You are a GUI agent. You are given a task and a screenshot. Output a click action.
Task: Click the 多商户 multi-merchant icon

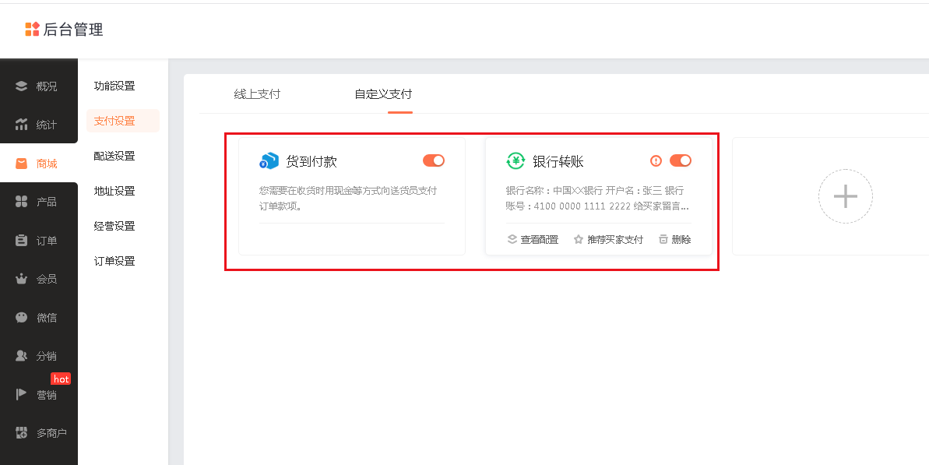click(x=22, y=433)
